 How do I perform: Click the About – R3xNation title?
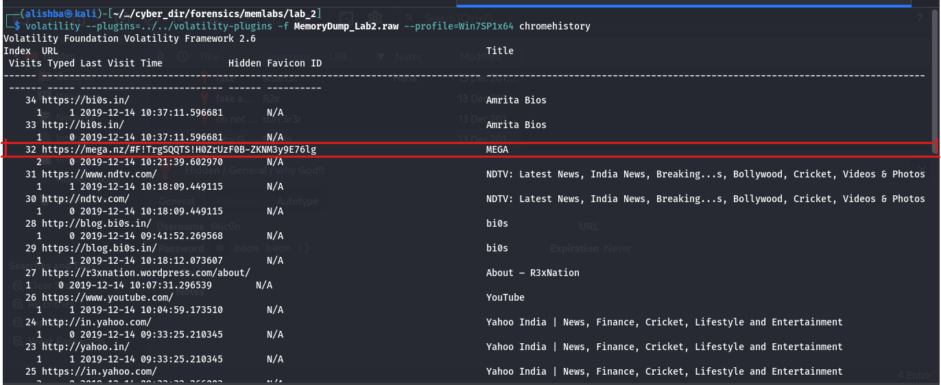click(x=532, y=273)
